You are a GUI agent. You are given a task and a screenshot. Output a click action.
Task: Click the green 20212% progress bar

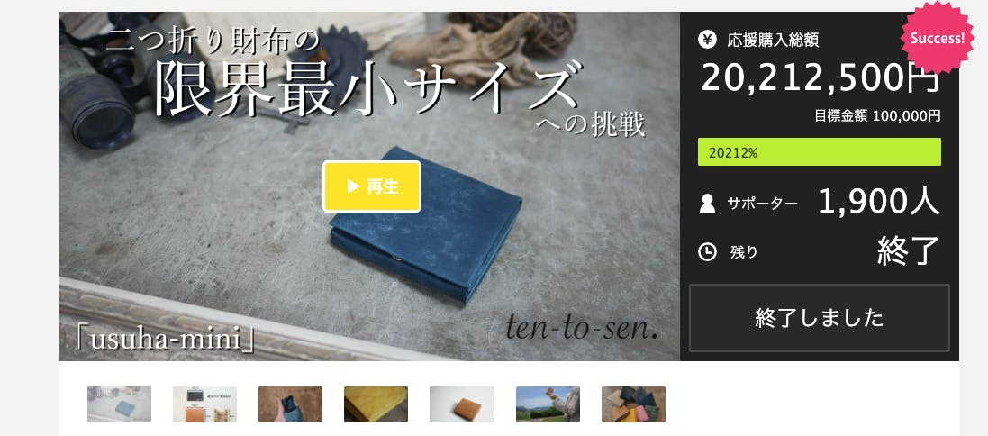(820, 152)
